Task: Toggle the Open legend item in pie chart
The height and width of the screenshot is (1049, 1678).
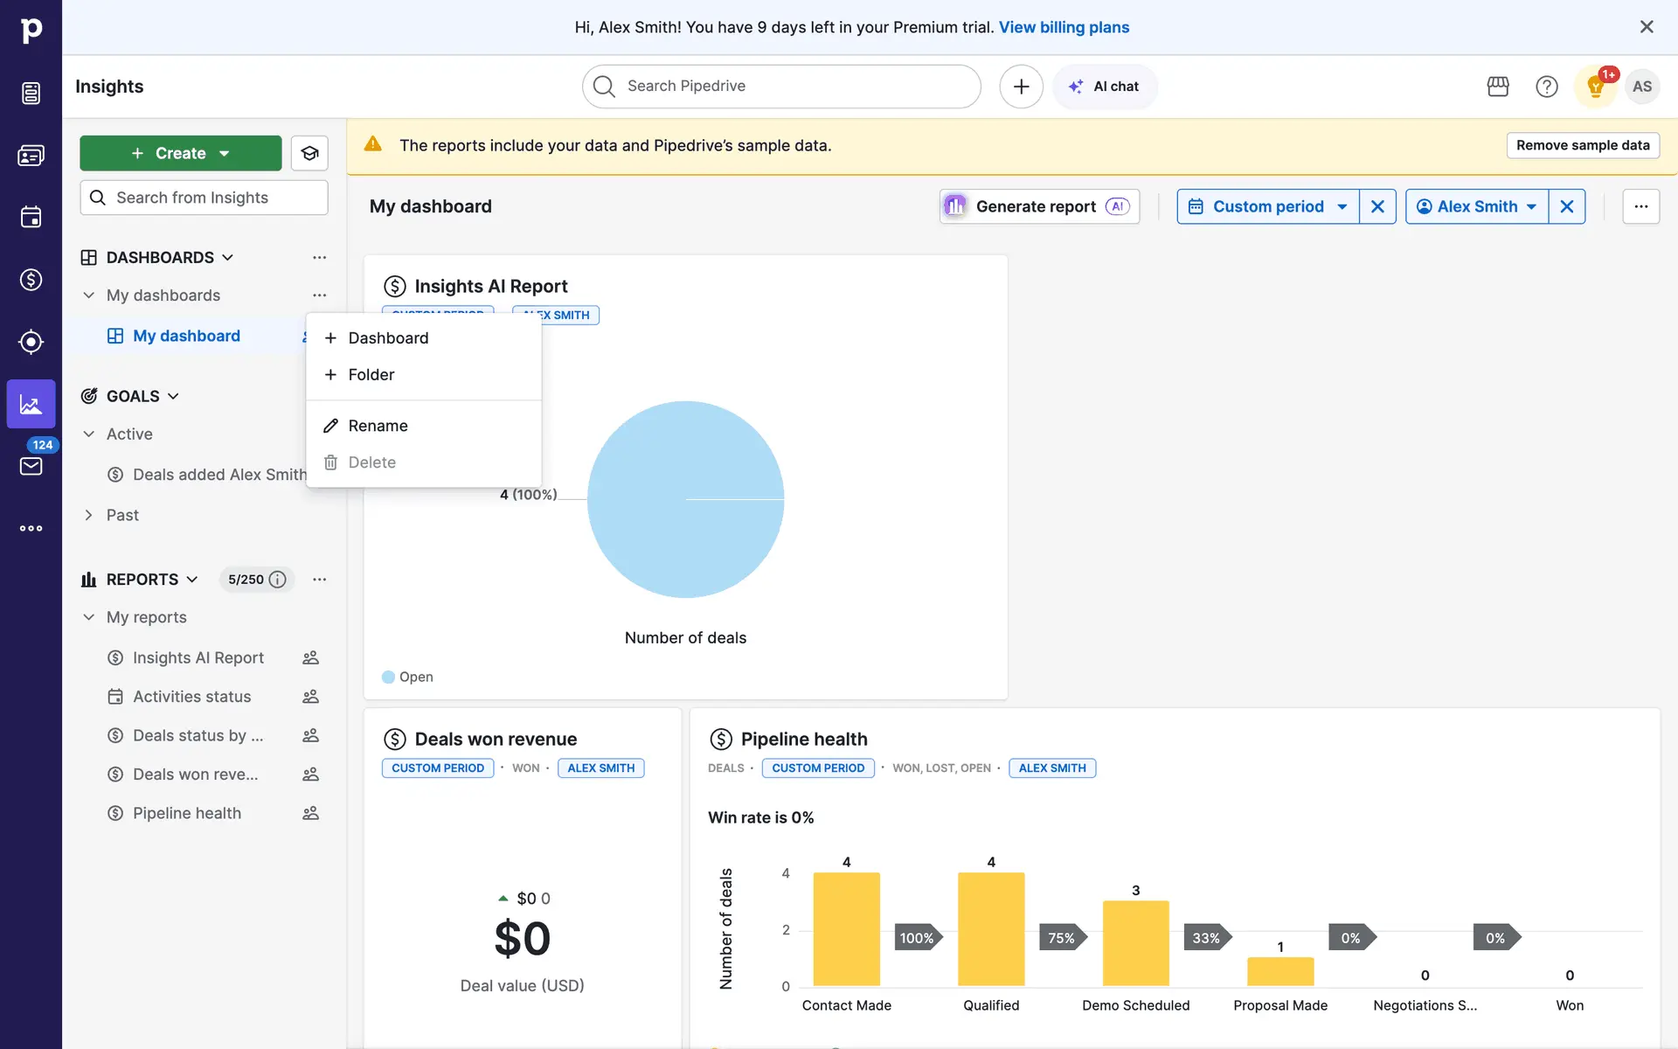Action: 407,677
